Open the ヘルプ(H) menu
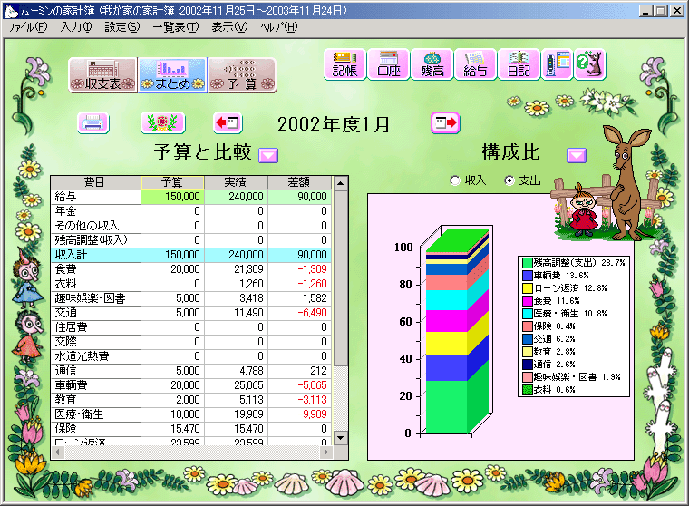This screenshot has width=689, height=506. coord(278,27)
